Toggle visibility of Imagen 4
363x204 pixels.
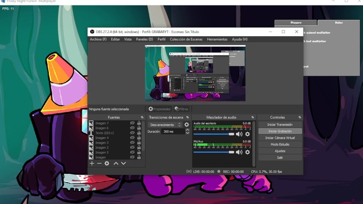pyautogui.click(x=132, y=137)
